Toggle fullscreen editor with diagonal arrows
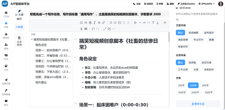Viewport: 225px width, 110px height. [105, 29]
